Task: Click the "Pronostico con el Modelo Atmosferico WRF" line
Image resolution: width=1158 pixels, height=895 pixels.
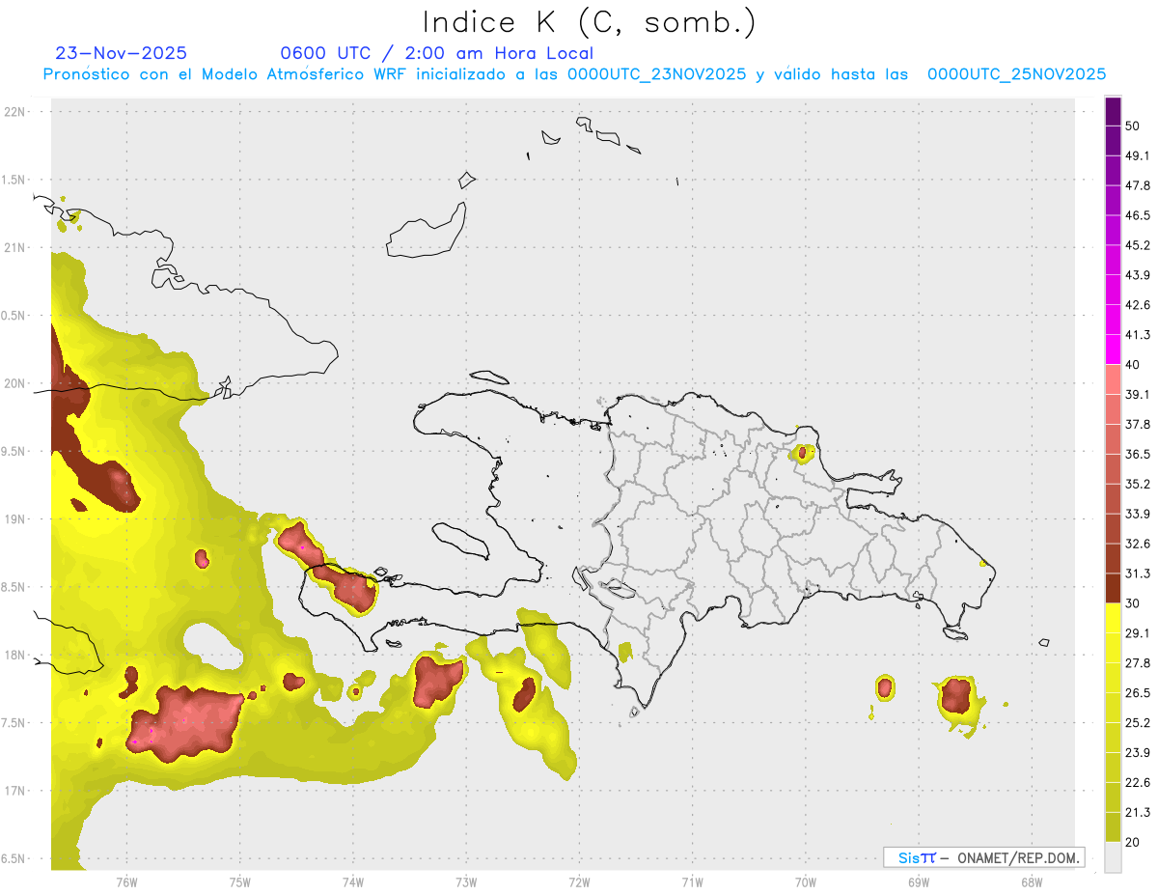Action: pos(574,74)
